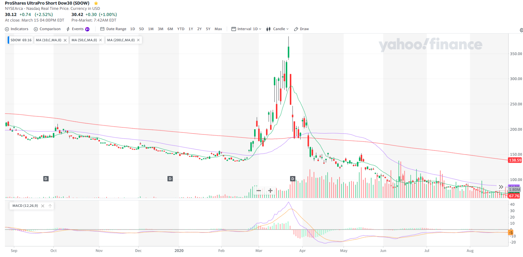This screenshot has width=523, height=257.
Task: Click the MA (10,C,MA,0) label
Action: (x=49, y=40)
